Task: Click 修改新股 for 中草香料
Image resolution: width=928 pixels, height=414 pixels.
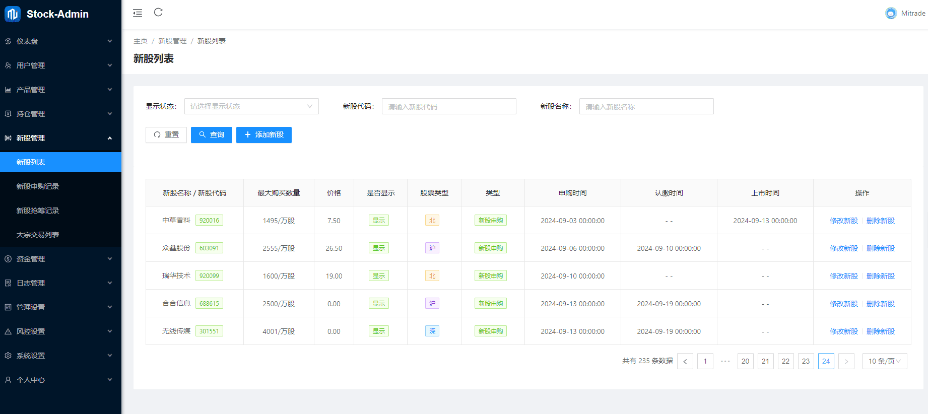Action: (844, 221)
